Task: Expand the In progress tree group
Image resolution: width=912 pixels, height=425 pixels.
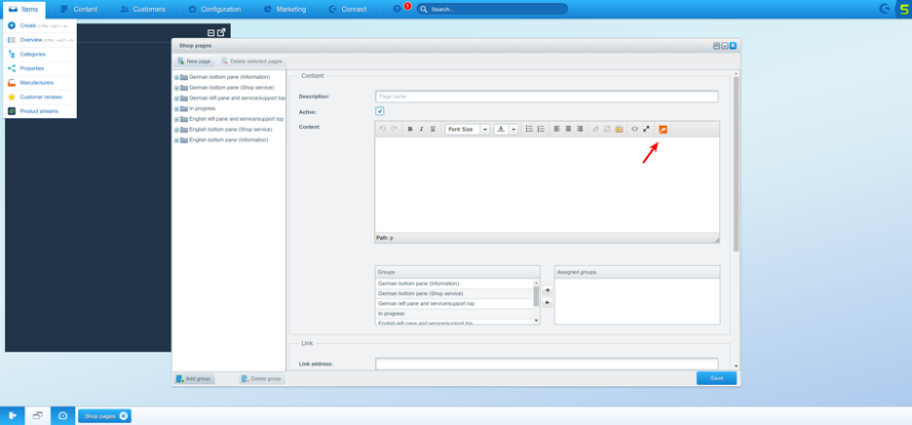Action: click(176, 108)
